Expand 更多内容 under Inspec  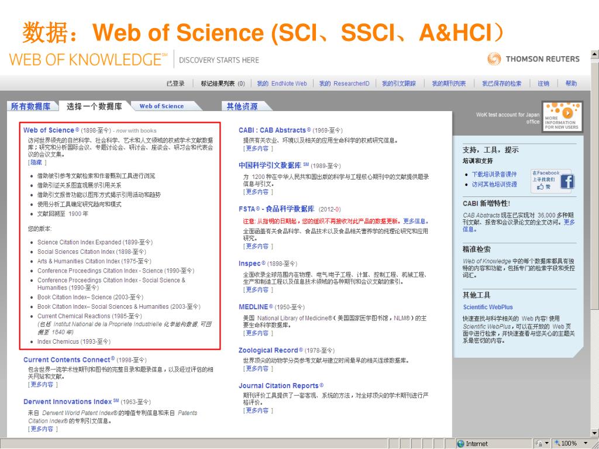(x=257, y=289)
